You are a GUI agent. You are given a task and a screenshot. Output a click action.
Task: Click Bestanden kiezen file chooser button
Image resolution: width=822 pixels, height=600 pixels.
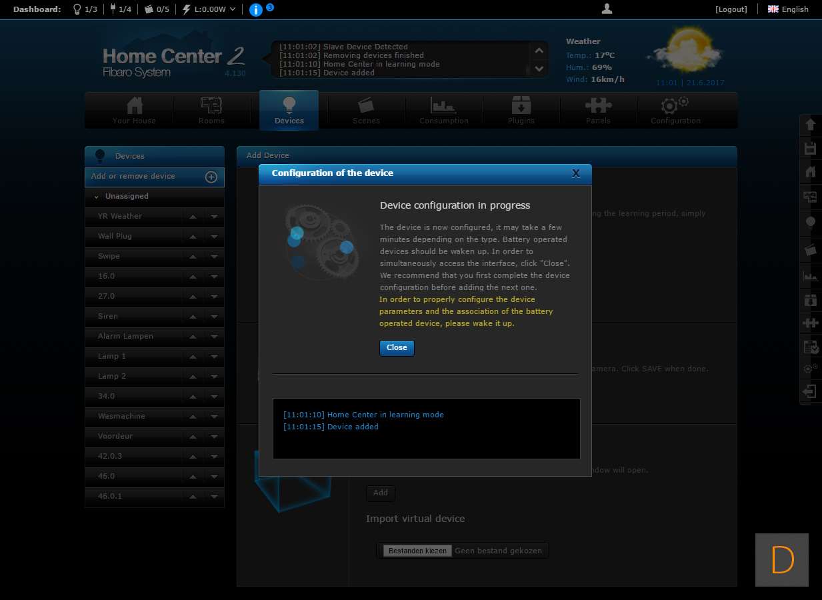(x=418, y=551)
